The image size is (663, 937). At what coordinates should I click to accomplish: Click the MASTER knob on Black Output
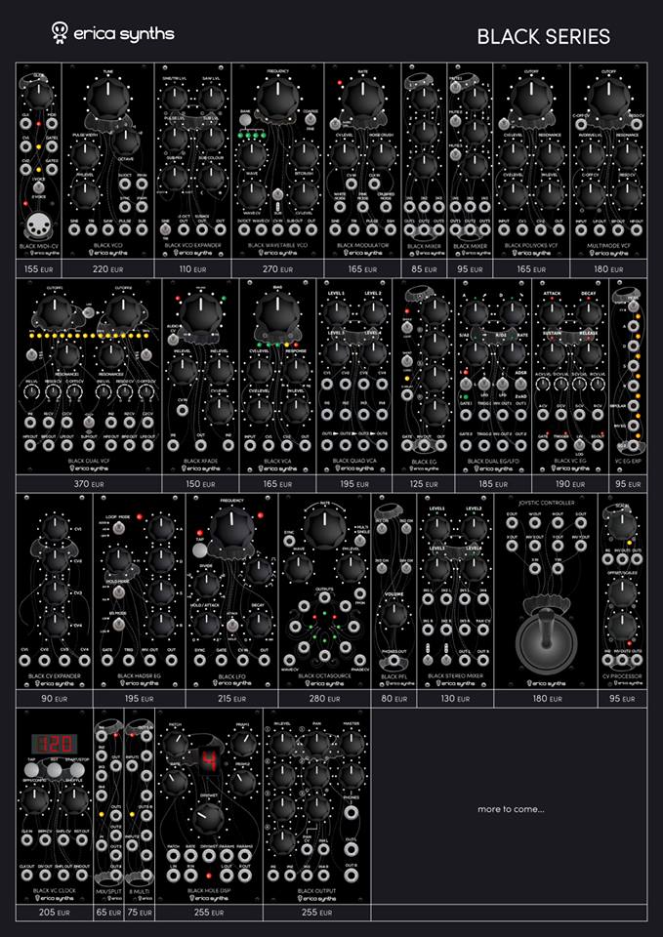[x=351, y=744]
